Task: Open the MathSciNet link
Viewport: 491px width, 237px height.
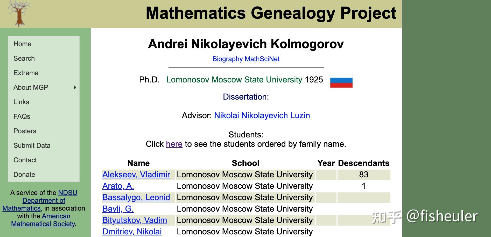Action: tap(262, 59)
